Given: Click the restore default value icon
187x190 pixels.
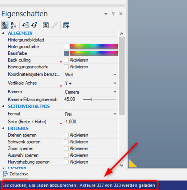Looking at the screenshot, I should click(x=46, y=25).
